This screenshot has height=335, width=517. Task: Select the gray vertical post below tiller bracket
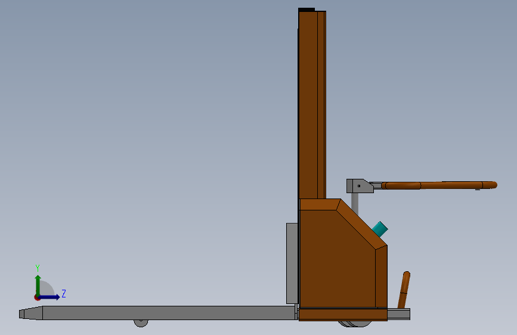coord(355,204)
